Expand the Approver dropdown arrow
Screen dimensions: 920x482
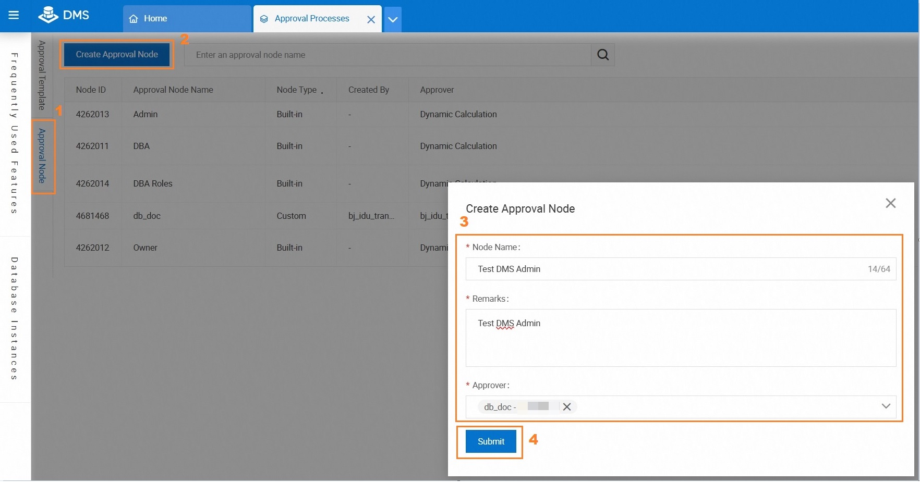(886, 406)
